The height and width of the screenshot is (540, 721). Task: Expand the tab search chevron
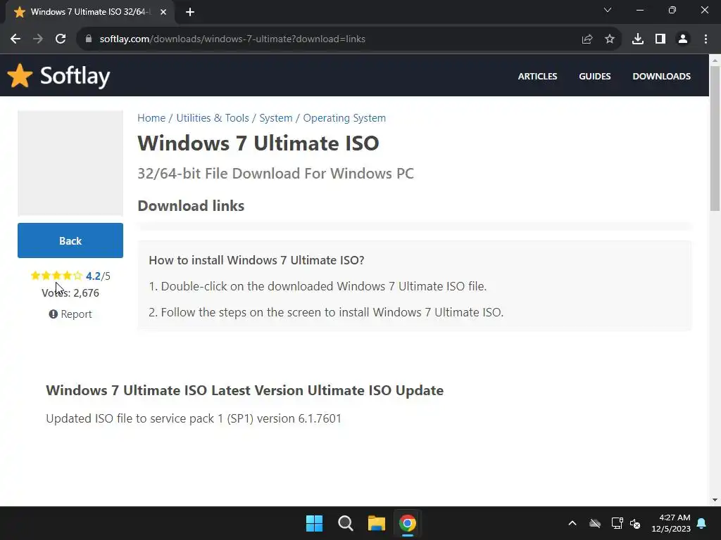click(608, 10)
